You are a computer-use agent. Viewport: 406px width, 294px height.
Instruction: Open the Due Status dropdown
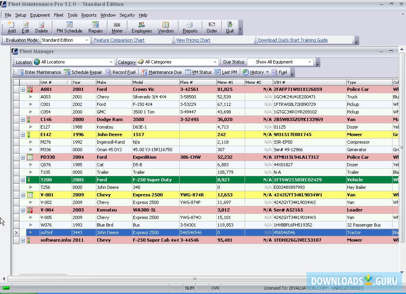coord(310,62)
